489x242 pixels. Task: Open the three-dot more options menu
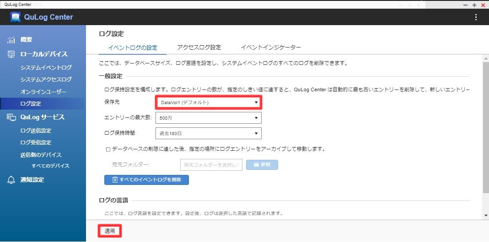click(x=476, y=17)
